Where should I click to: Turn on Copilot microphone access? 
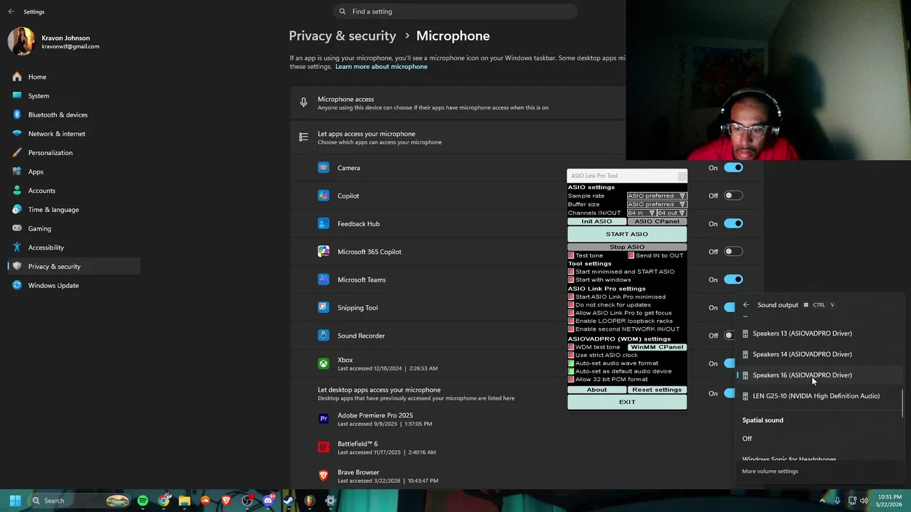[733, 196]
